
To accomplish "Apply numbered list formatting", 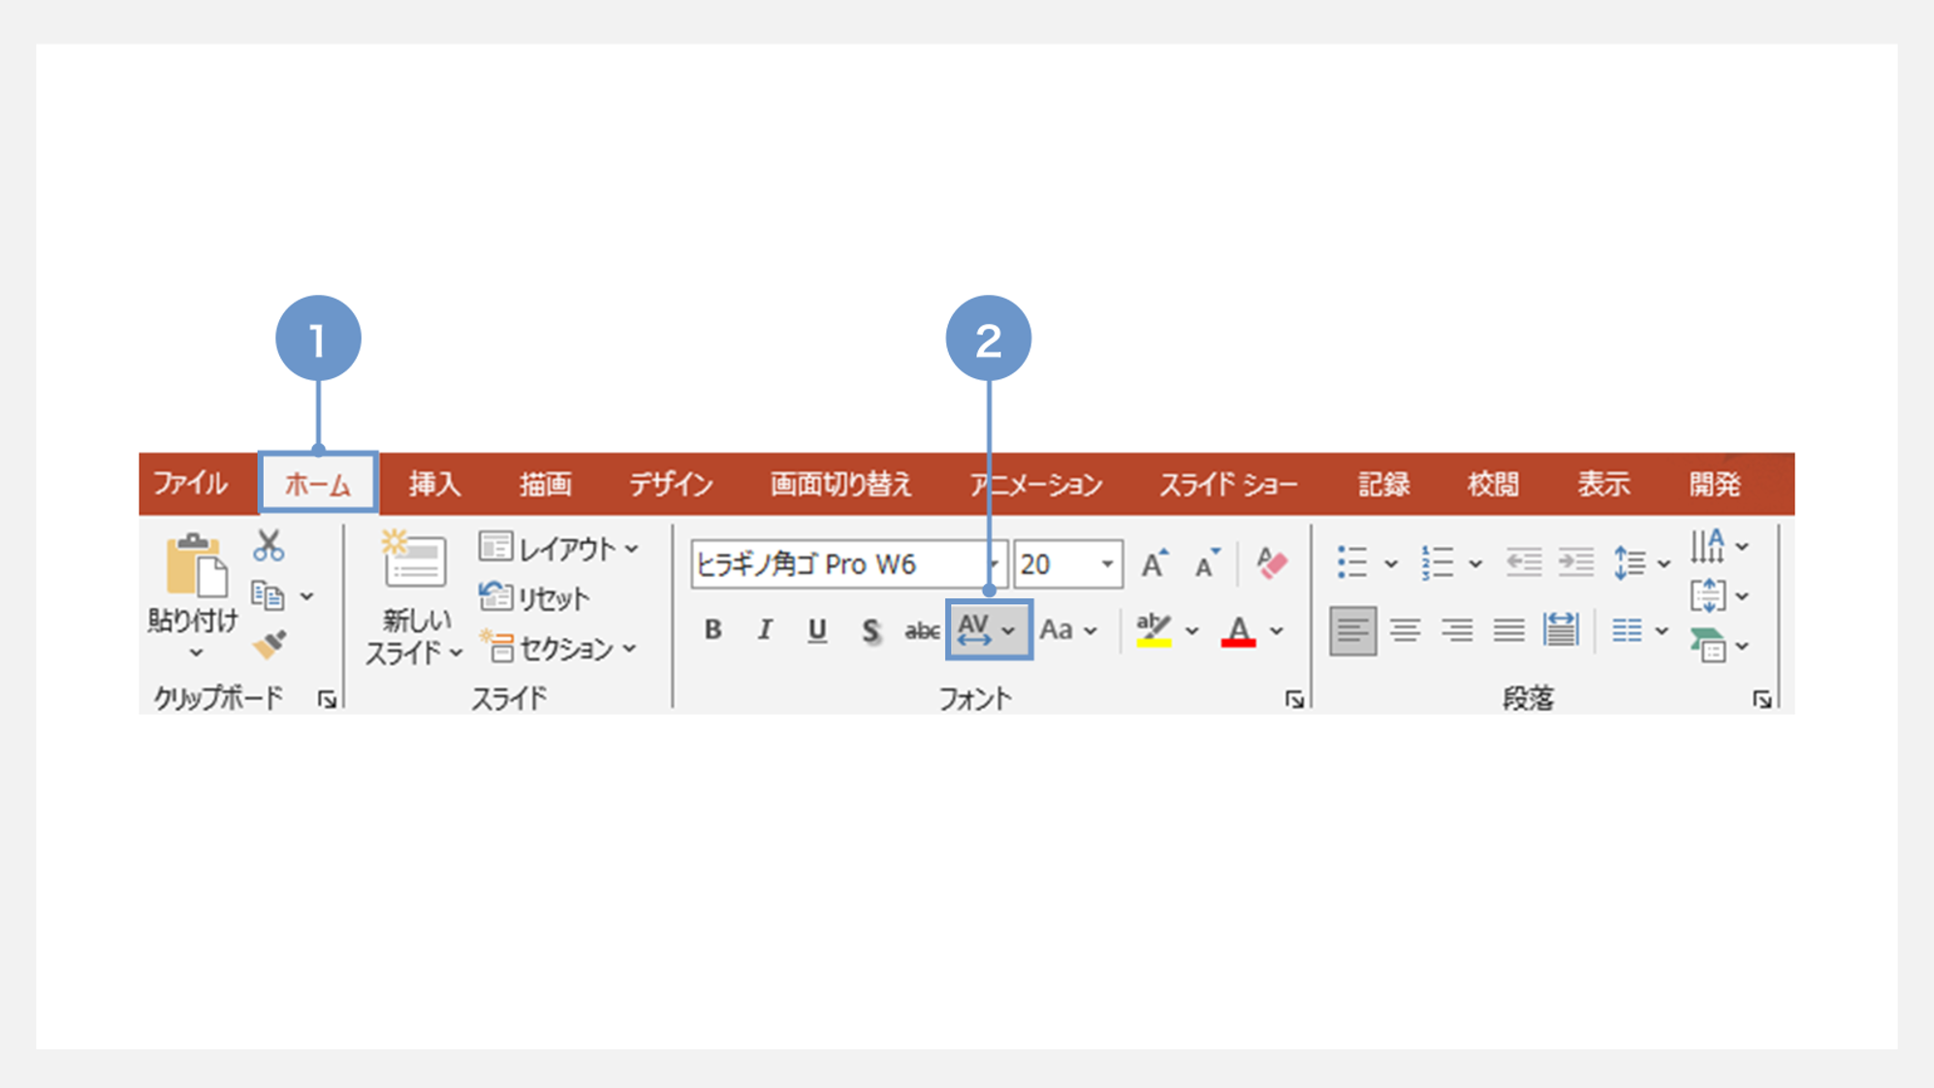I will click(x=1437, y=562).
